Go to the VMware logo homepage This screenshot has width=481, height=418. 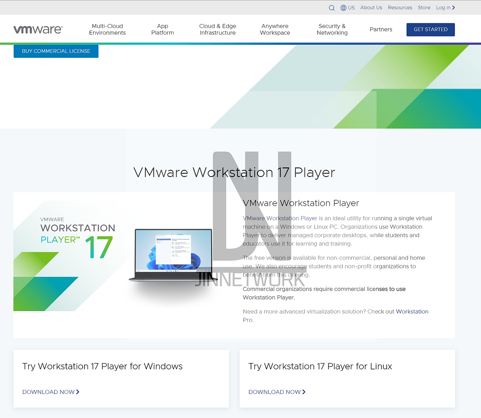pos(38,29)
